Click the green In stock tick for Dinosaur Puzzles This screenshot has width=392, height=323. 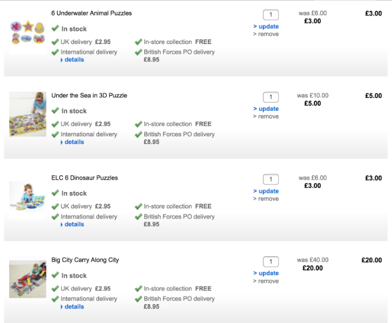[55, 193]
